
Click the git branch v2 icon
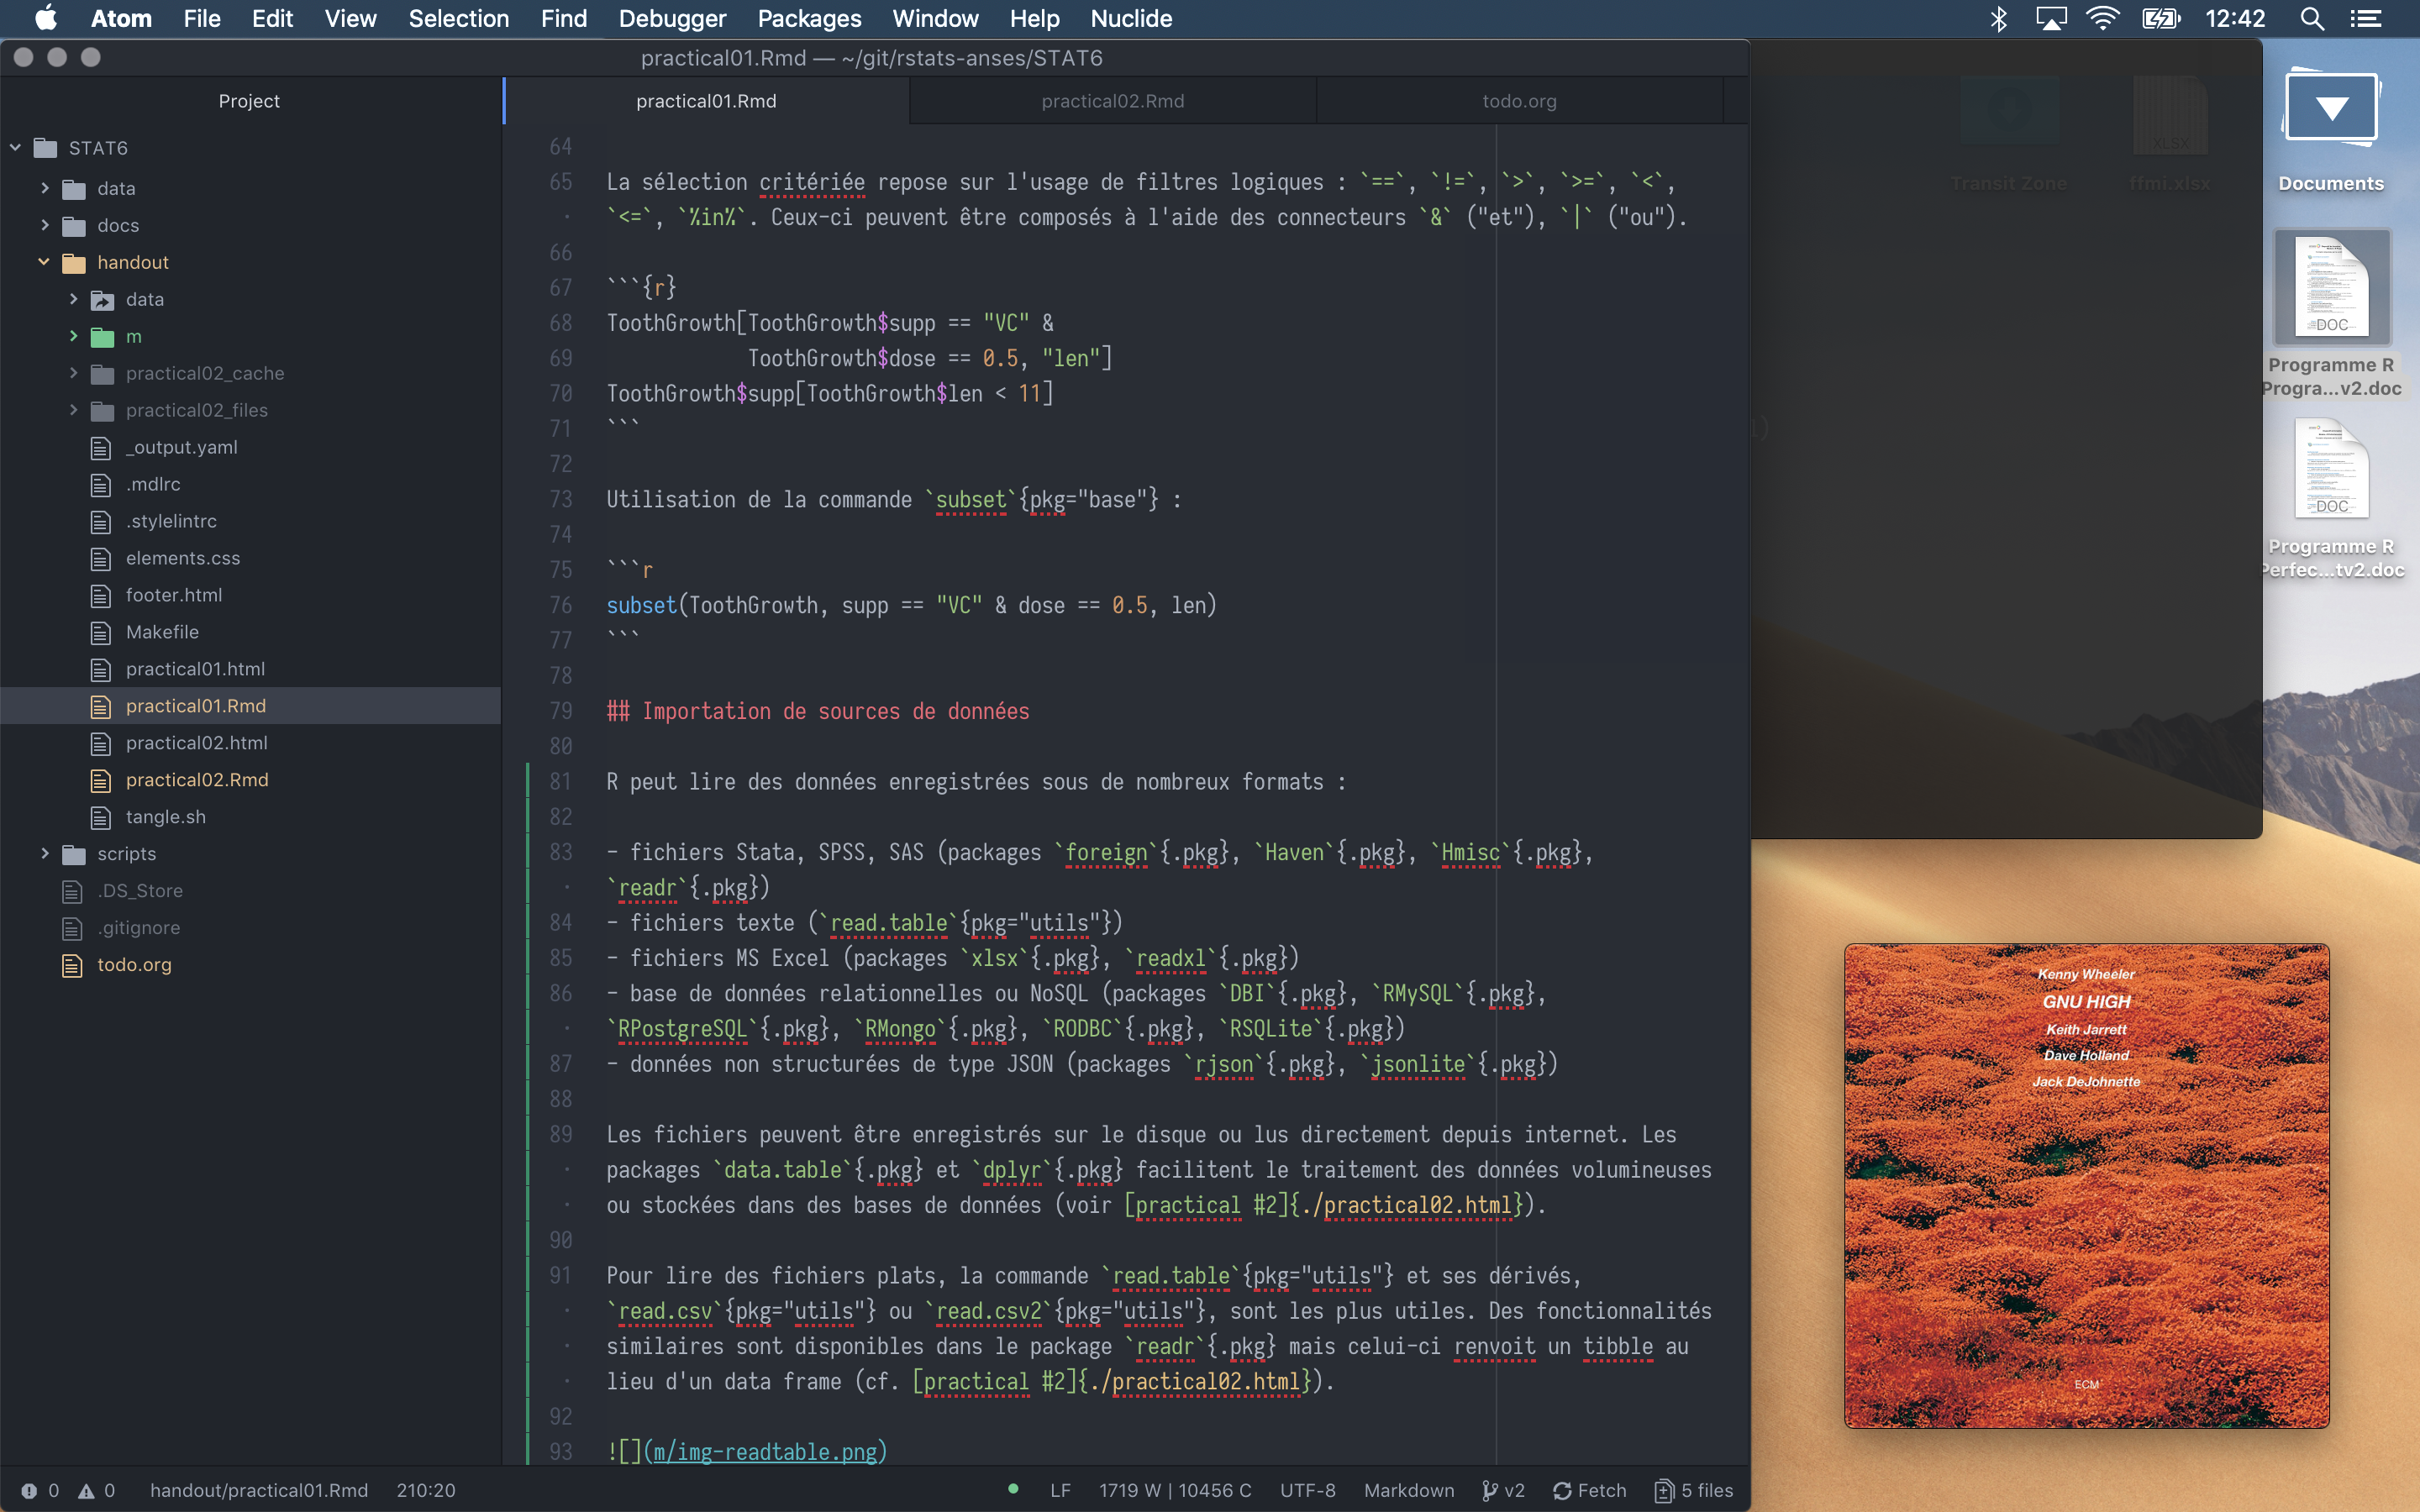coord(1490,1491)
